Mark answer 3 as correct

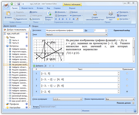127,86
